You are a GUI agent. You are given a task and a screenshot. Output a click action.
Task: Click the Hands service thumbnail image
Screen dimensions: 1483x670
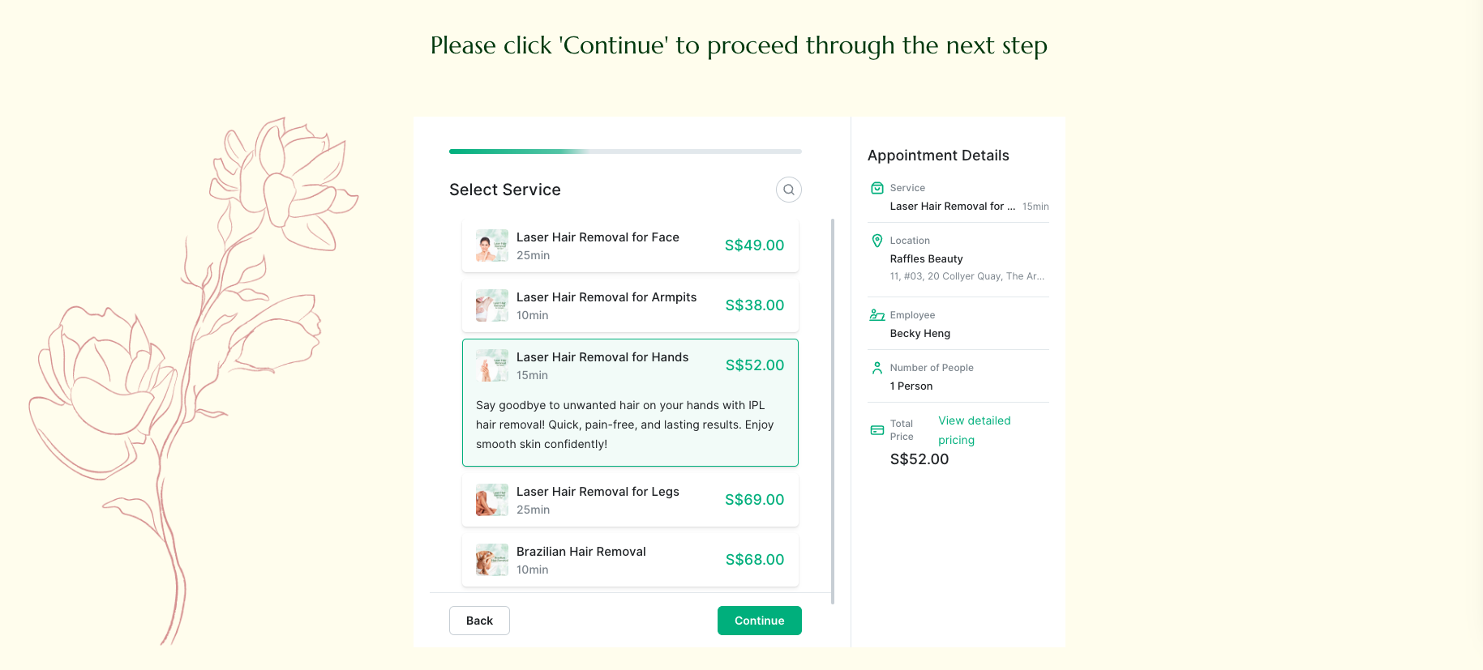coord(491,365)
